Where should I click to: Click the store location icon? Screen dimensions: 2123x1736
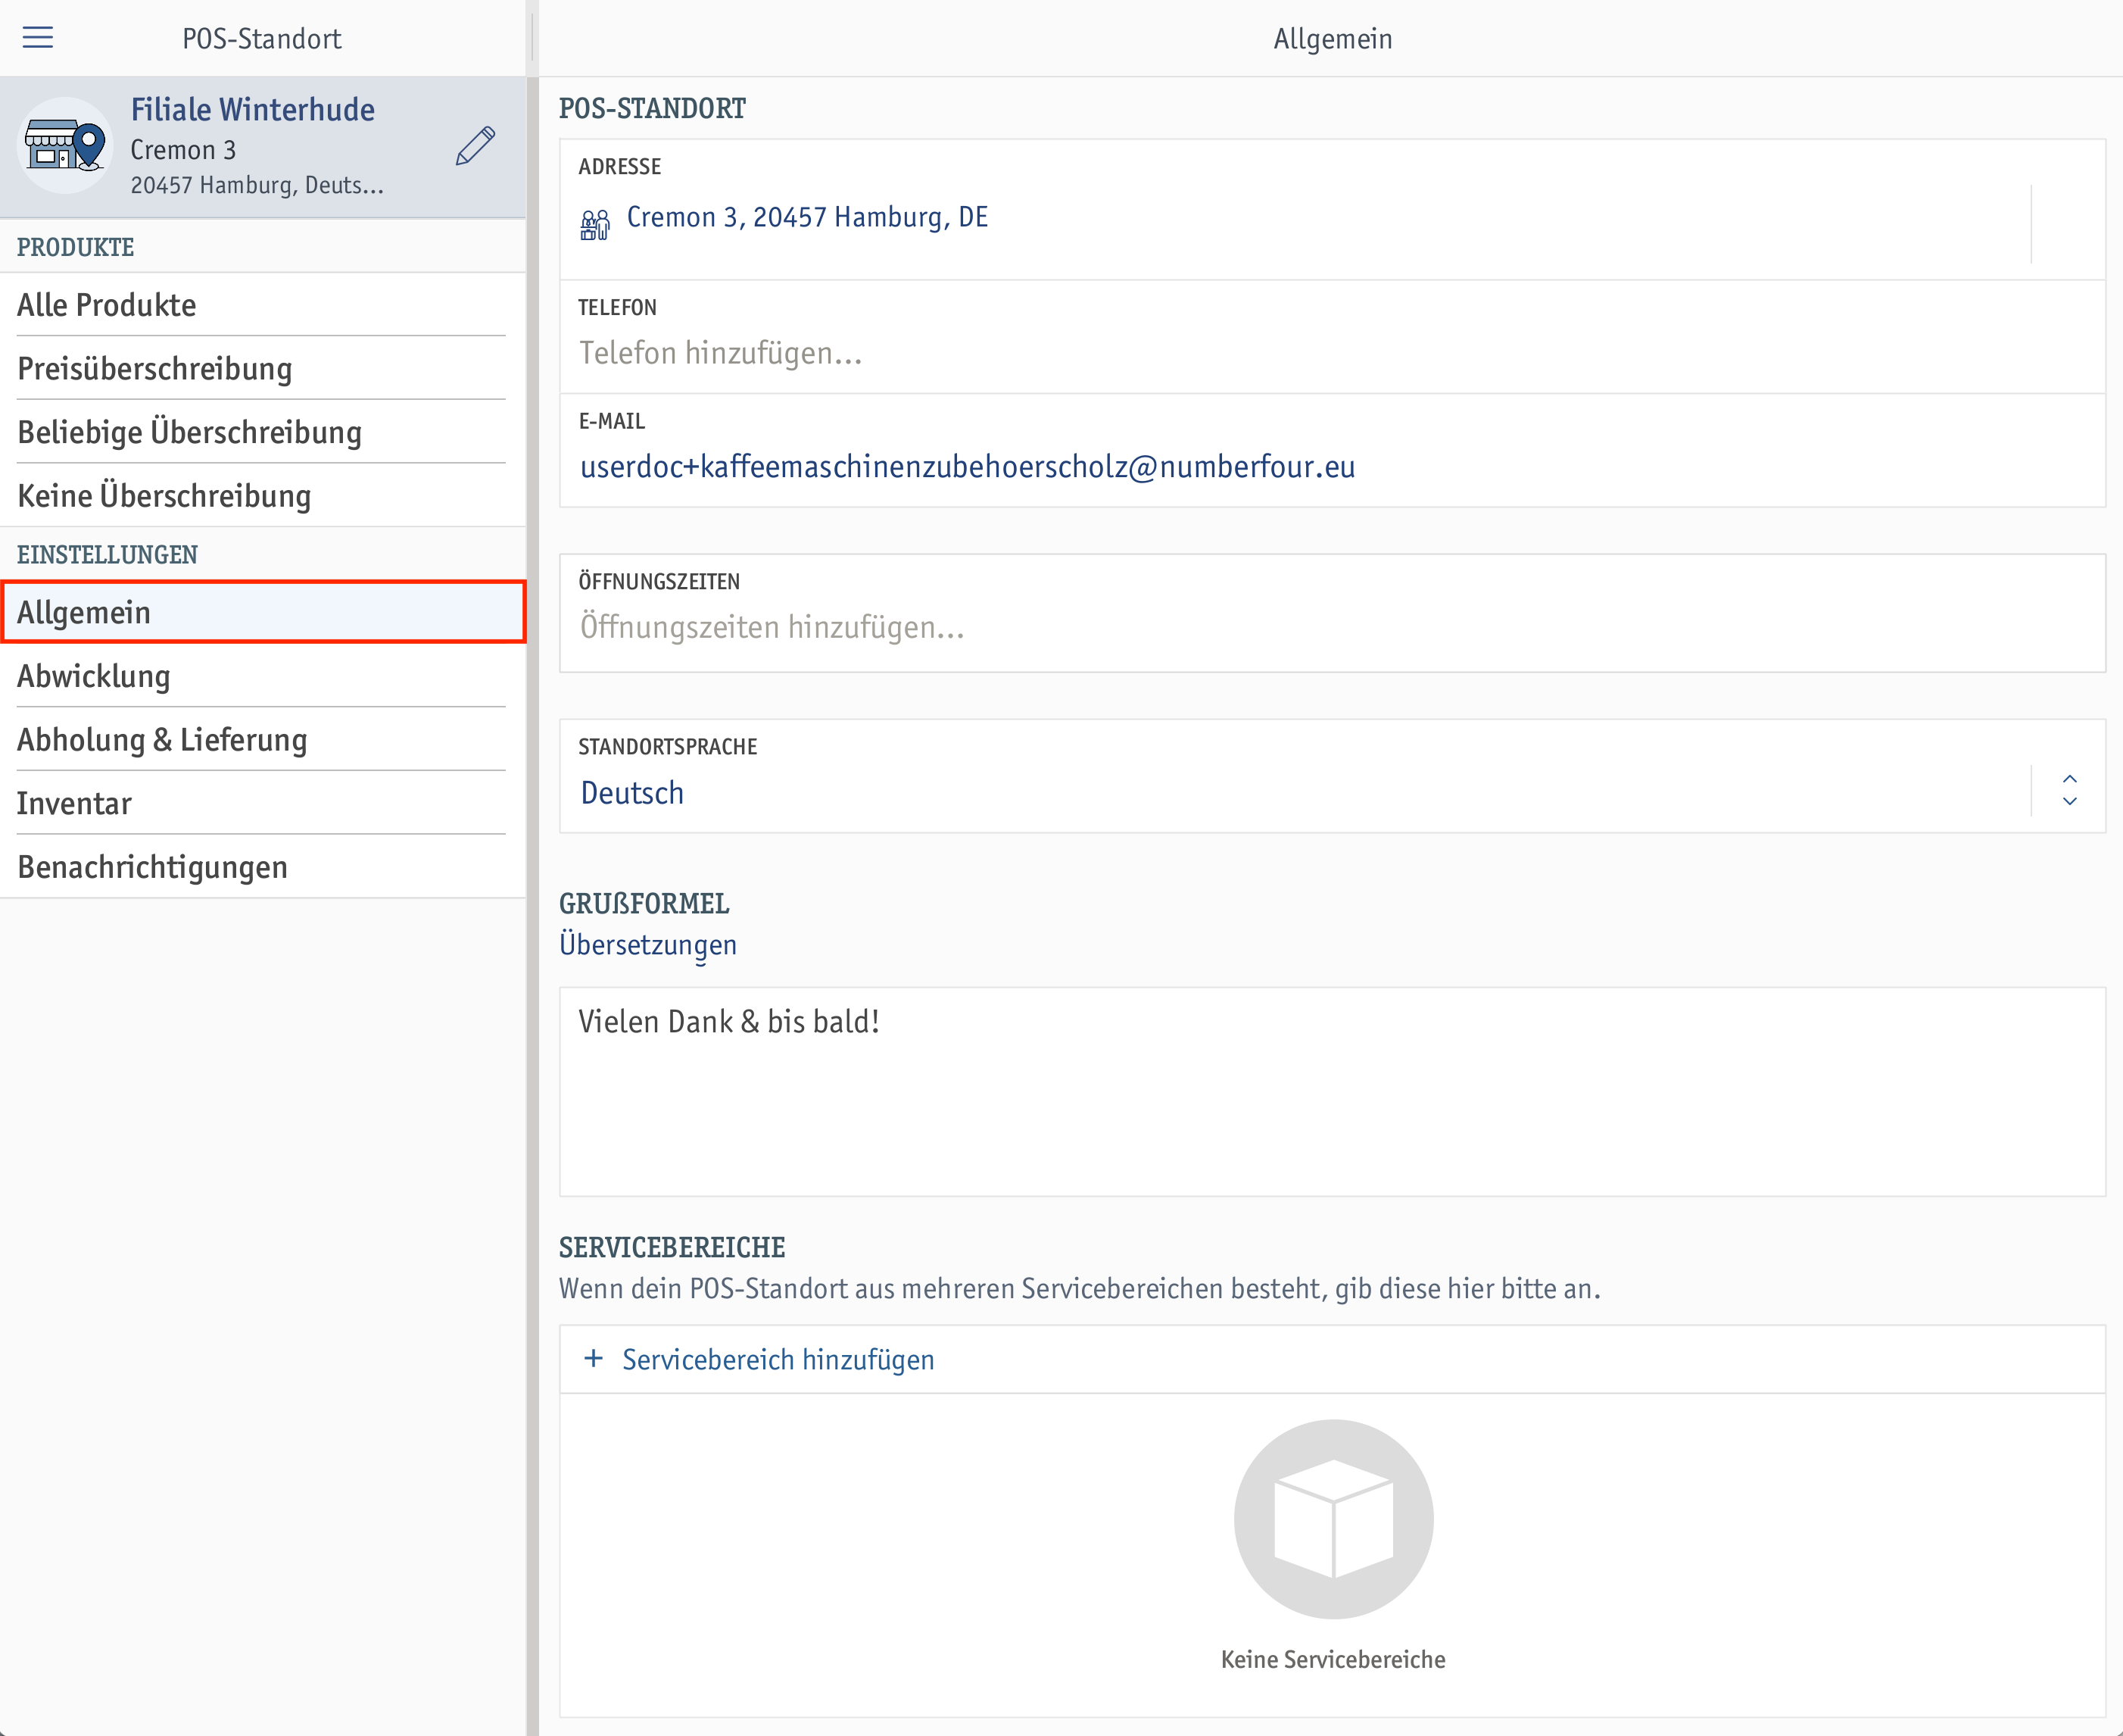click(x=66, y=146)
